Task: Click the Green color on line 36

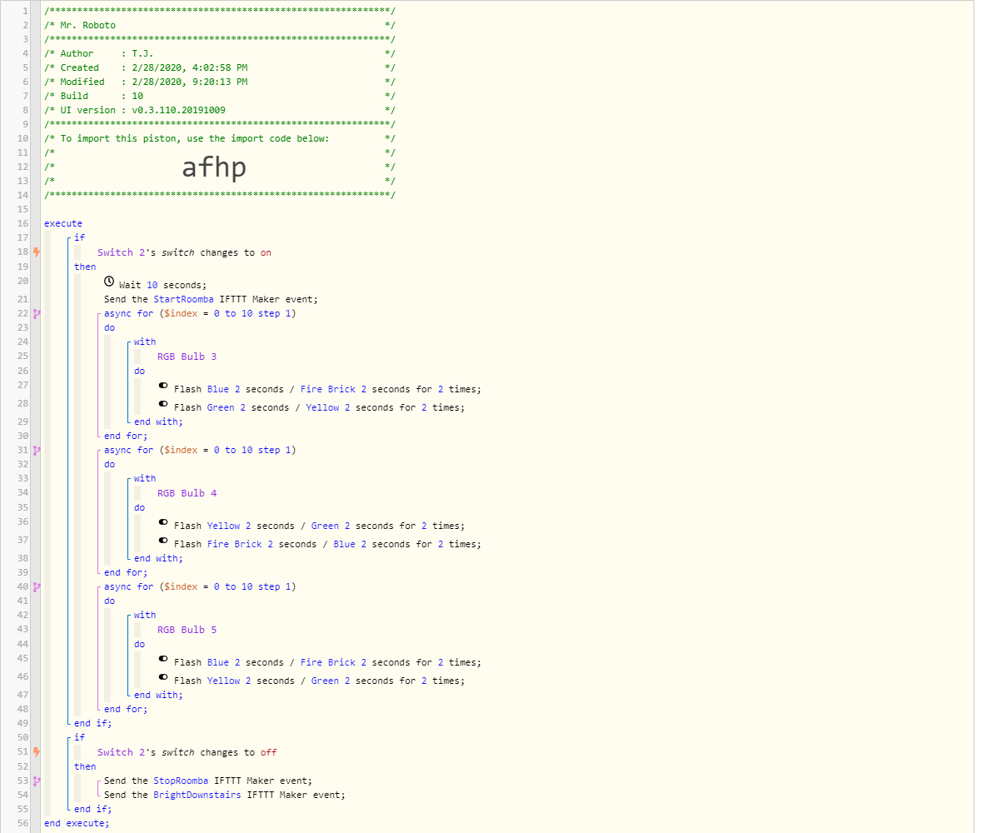Action: point(325,526)
